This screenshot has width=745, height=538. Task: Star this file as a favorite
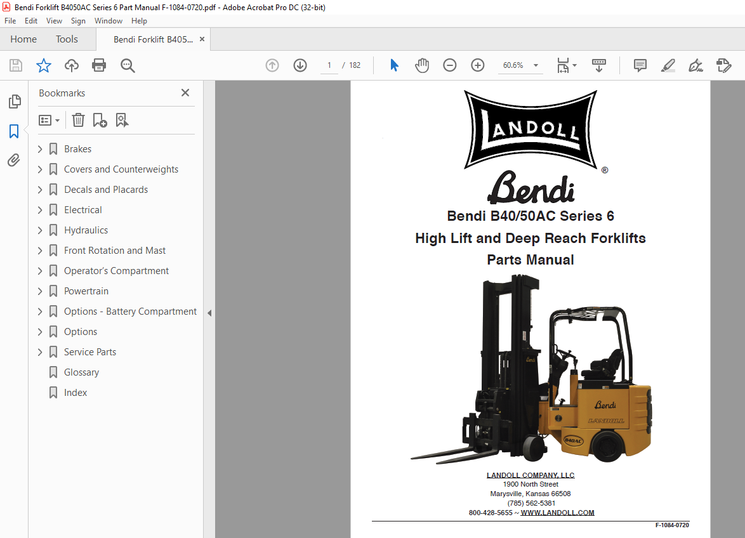pyautogui.click(x=44, y=65)
